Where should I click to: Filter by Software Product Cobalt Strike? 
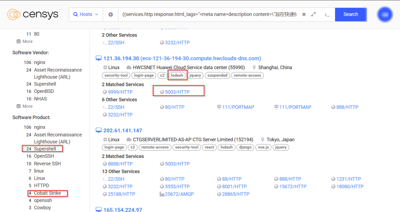pyautogui.click(x=47, y=193)
